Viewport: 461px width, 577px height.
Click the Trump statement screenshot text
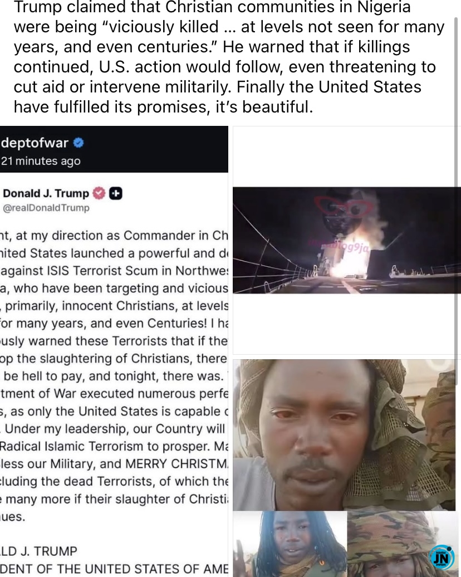coord(114,376)
